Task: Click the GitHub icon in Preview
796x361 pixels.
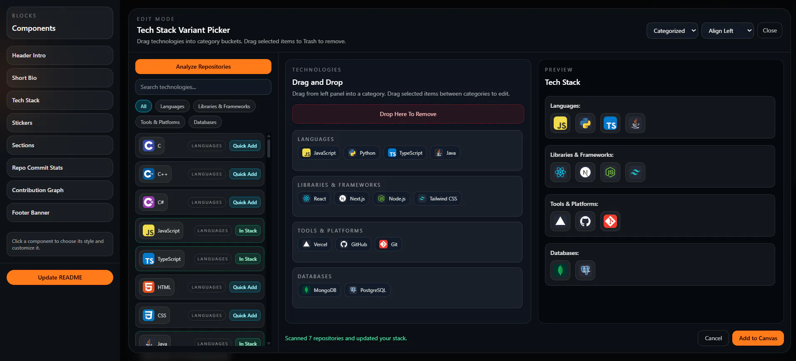Action: point(585,222)
